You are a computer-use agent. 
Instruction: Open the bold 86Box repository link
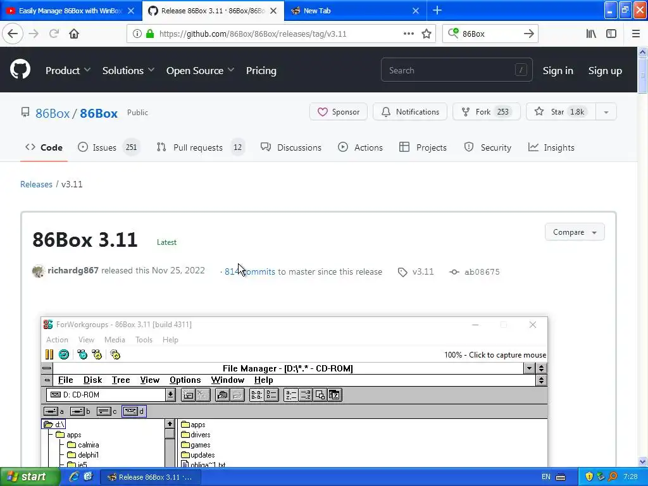tap(99, 113)
